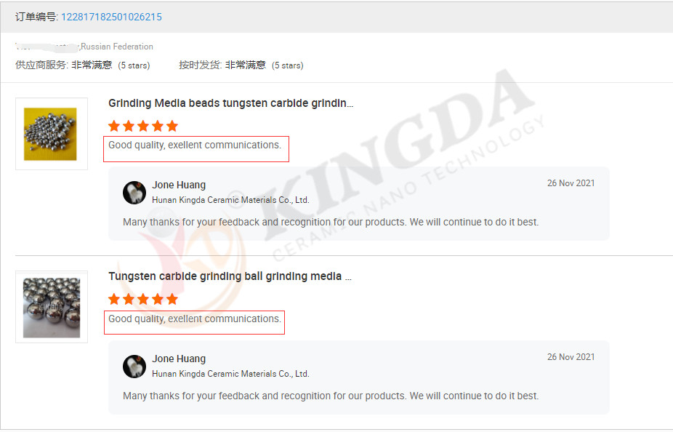Click the red-boxed review text
The height and width of the screenshot is (432, 673).
[x=195, y=145]
